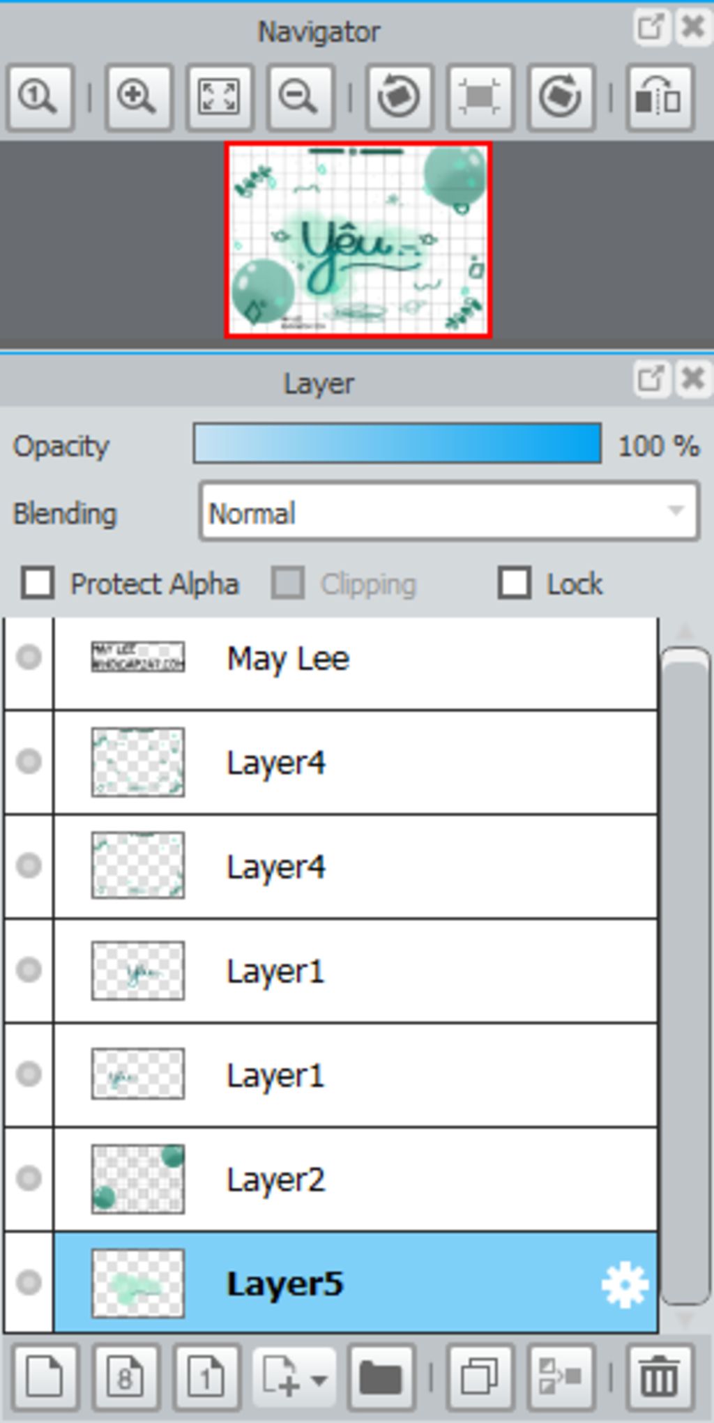Add a new 8-bit layer
This screenshot has width=714, height=1423.
[126, 1378]
